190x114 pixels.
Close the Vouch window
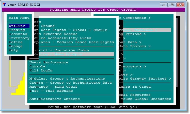click(180, 5)
